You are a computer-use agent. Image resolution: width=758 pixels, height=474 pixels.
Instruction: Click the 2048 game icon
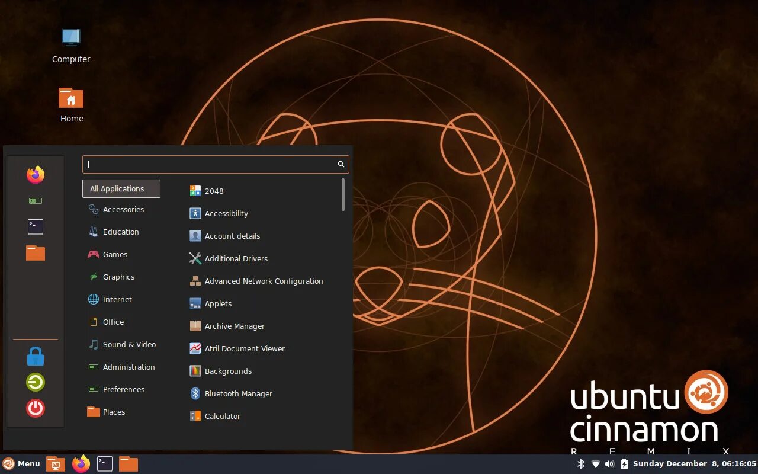(x=195, y=191)
